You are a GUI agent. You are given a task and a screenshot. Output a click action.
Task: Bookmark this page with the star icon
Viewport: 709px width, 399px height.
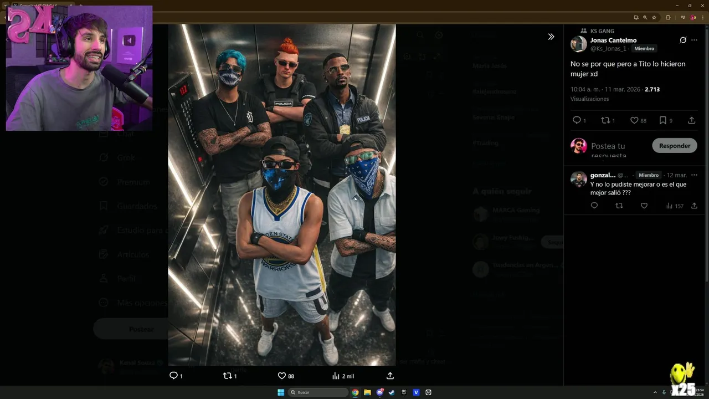654,17
